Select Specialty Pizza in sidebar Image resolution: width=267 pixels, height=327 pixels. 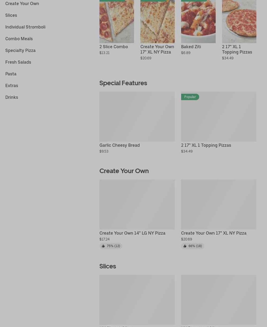tap(20, 50)
